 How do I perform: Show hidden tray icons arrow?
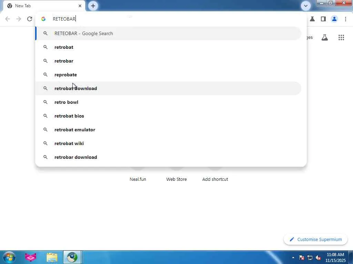(293, 257)
